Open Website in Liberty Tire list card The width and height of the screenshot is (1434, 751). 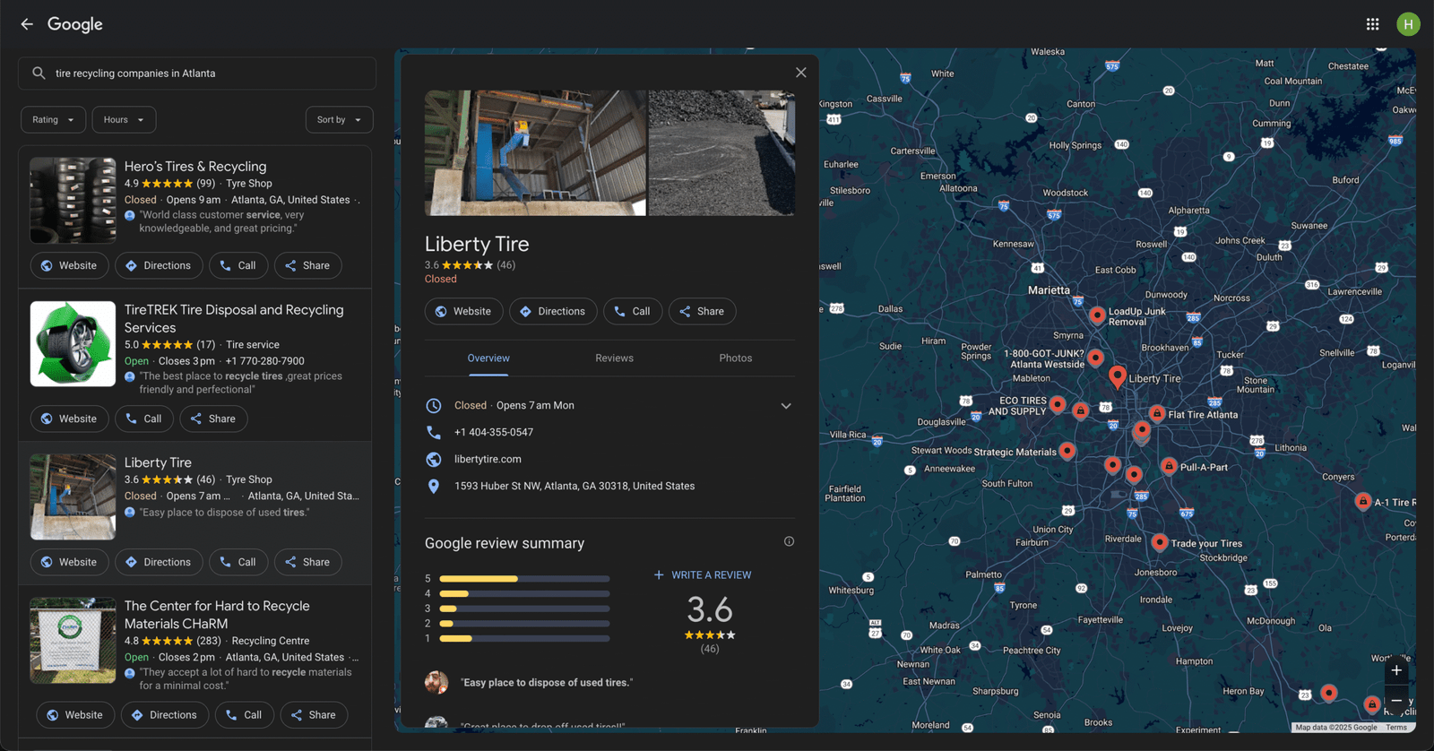(x=69, y=562)
